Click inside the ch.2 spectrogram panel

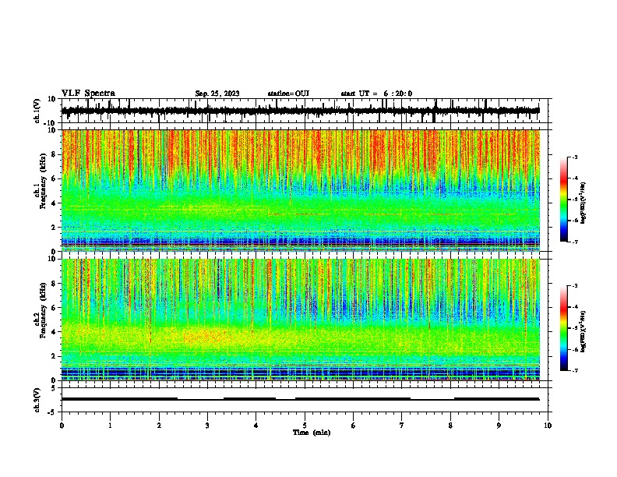coord(301,320)
